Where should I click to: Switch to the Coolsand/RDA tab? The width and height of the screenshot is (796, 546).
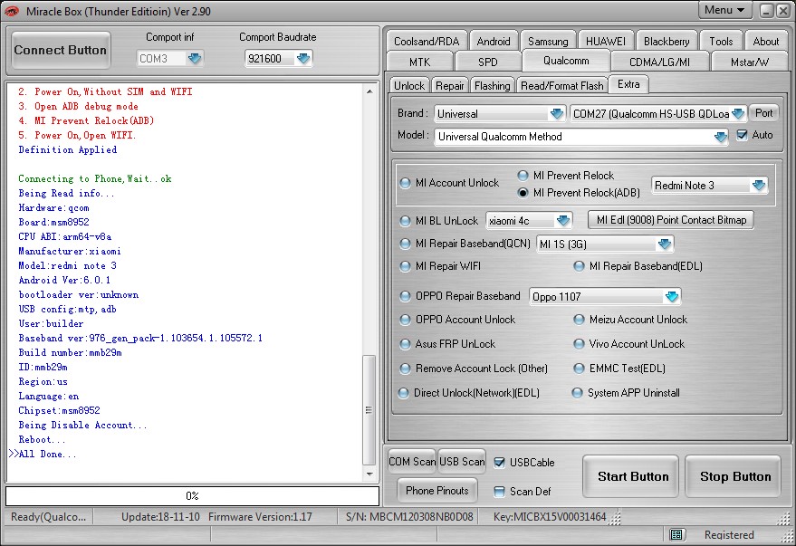(x=427, y=41)
